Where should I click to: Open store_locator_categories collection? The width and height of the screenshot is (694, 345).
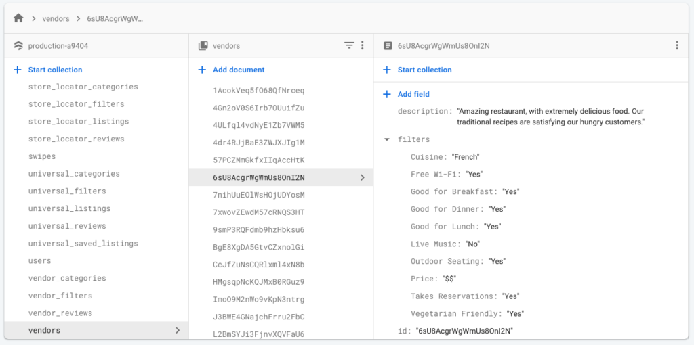click(x=83, y=87)
